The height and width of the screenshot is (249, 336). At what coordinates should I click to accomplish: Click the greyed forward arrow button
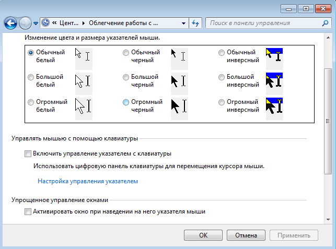[x=25, y=23]
